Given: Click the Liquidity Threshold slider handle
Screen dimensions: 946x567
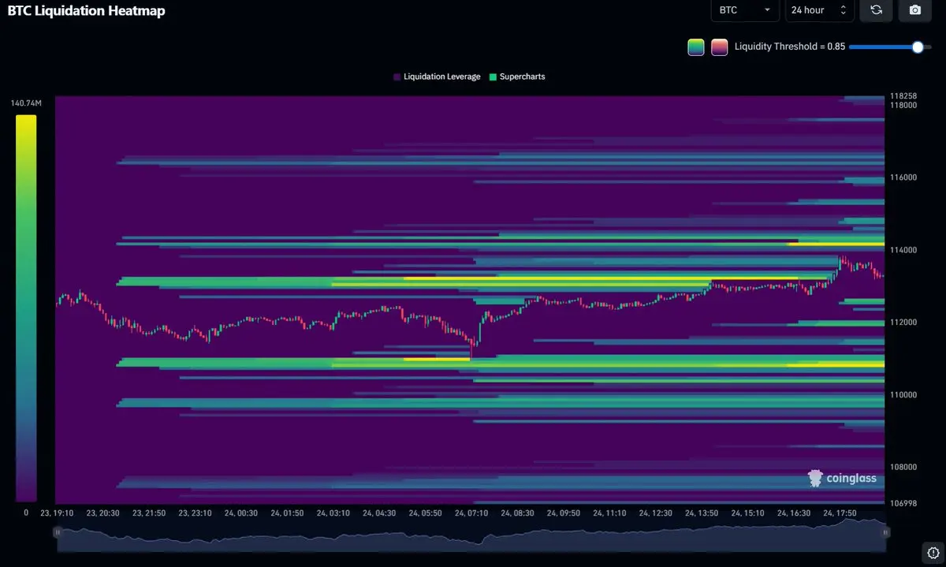Looking at the screenshot, I should point(918,47).
